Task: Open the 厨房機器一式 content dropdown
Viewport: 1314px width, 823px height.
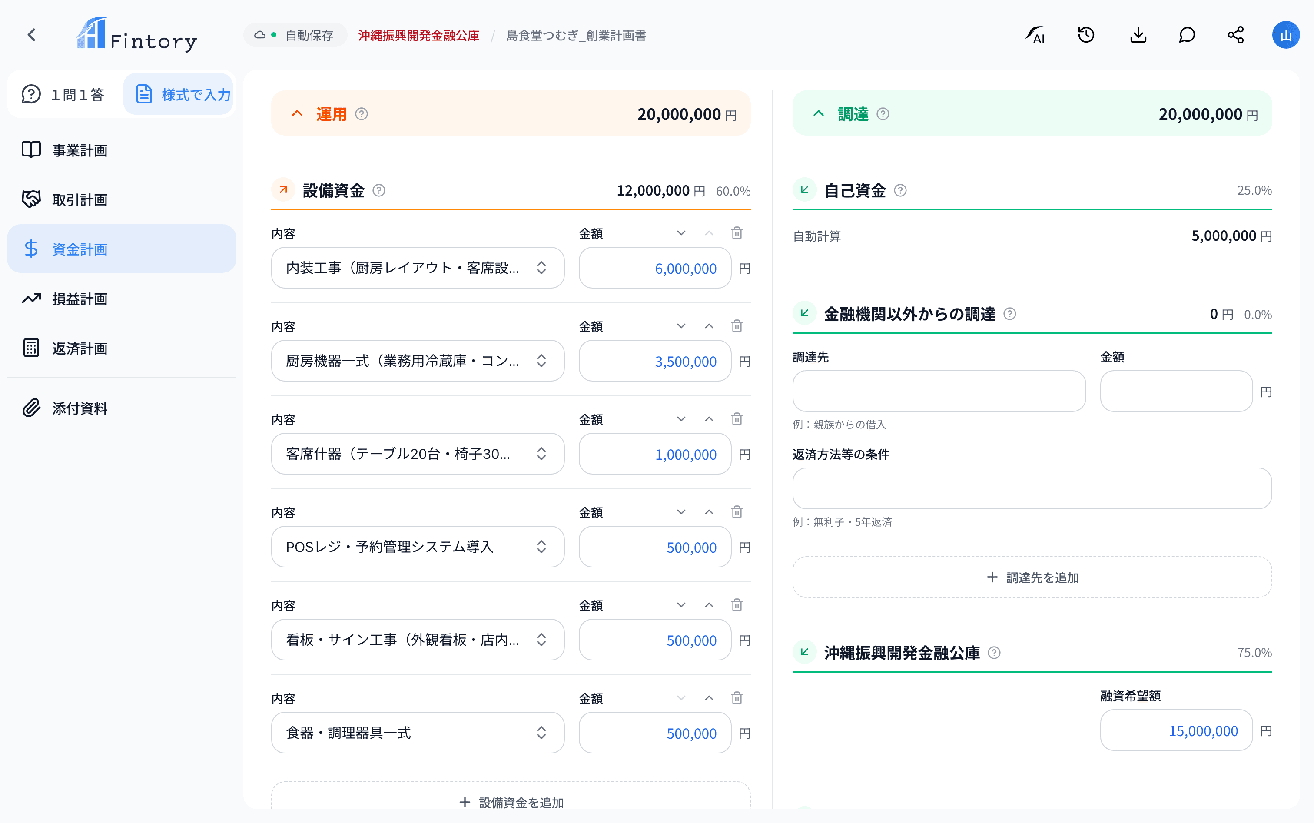Action: pyautogui.click(x=418, y=361)
